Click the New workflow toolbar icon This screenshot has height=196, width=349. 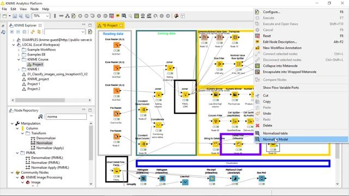coord(4,16)
